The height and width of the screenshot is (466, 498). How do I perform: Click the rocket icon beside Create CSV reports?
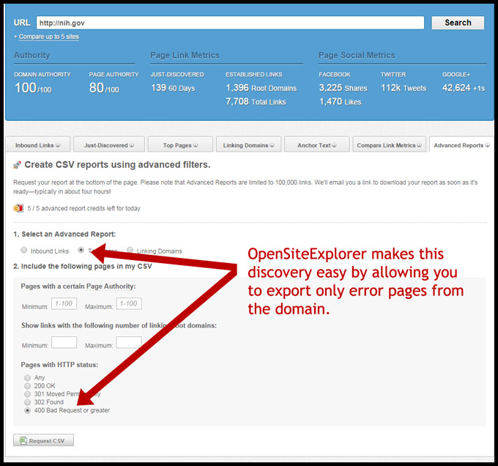17,166
